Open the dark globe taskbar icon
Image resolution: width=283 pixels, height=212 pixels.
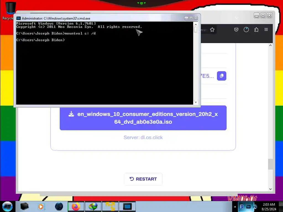click(x=59, y=206)
